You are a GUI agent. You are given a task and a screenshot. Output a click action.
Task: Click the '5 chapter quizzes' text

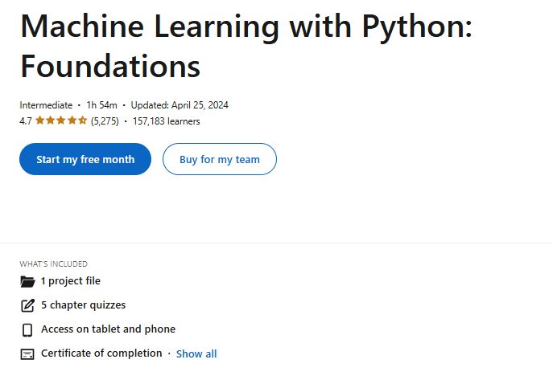point(83,305)
